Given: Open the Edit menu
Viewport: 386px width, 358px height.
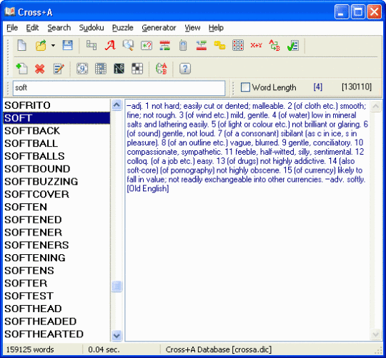Looking at the screenshot, I should point(32,28).
